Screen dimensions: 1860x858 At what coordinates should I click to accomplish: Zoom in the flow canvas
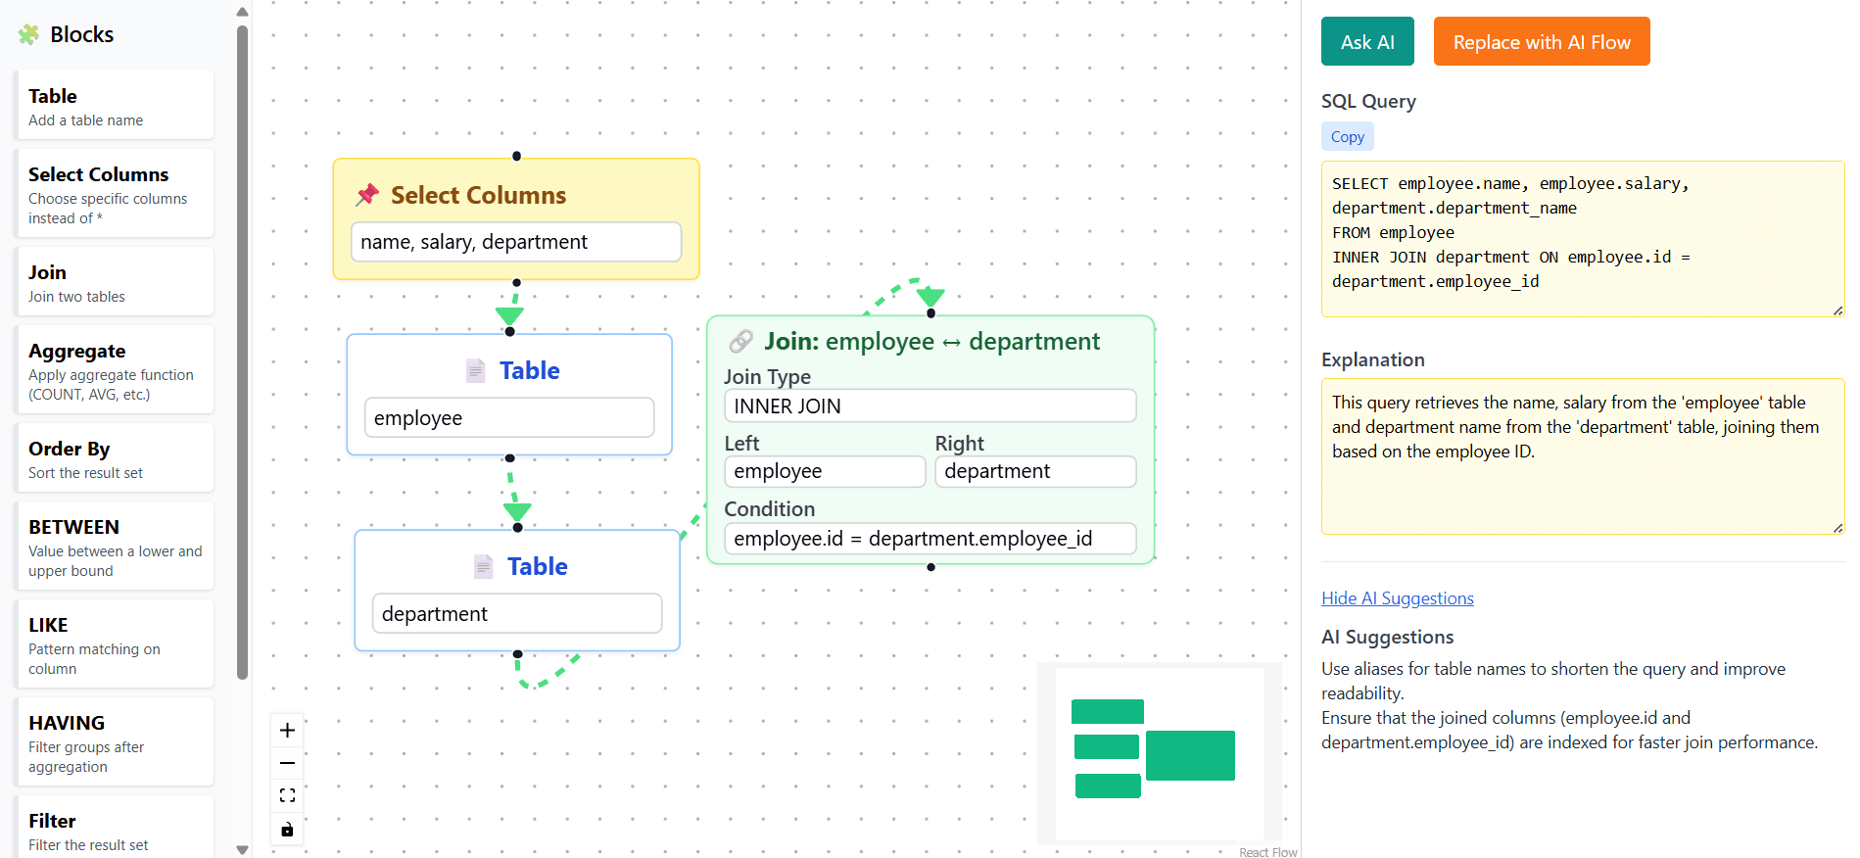click(x=287, y=730)
